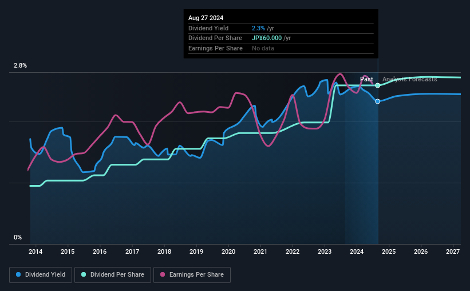Image resolution: width=470 pixels, height=291 pixels.
Task: Click the 2024 label on the x-axis
Action: click(357, 251)
